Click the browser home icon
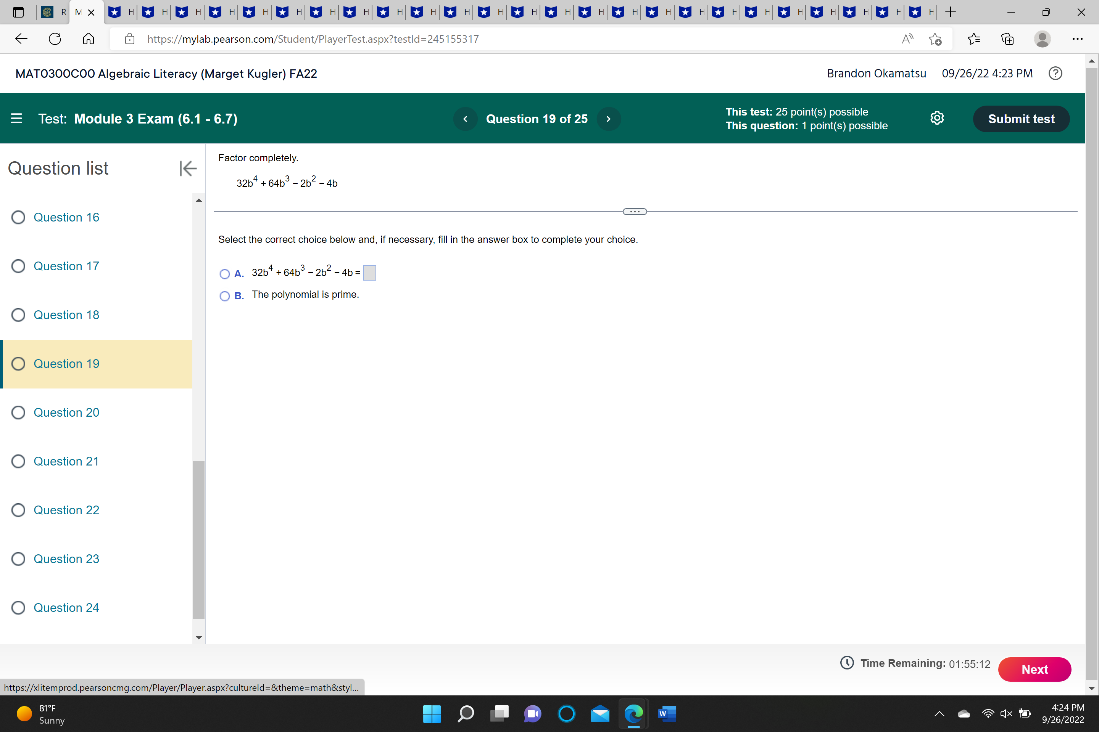The height and width of the screenshot is (732, 1099). [88, 39]
